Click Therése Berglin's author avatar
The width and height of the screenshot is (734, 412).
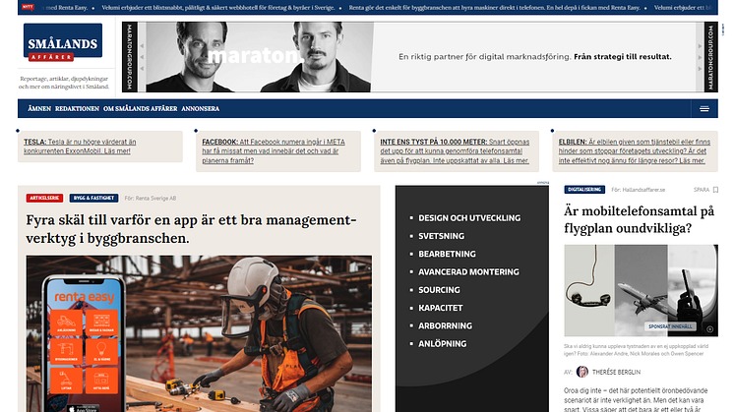[x=582, y=373]
